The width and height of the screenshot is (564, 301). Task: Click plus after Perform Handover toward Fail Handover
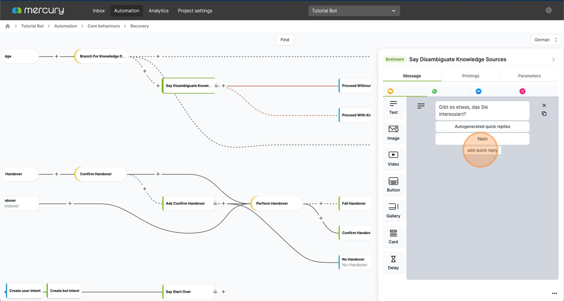321,203
